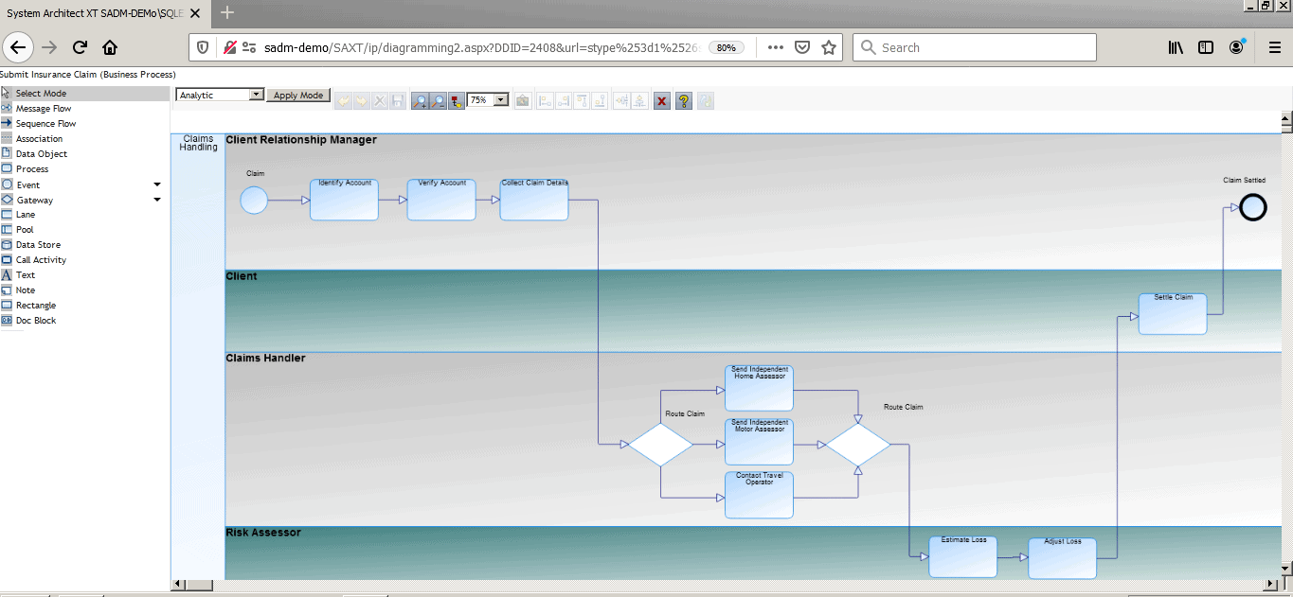Zoom in on the diagram
Image resolution: width=1293 pixels, height=597 pixels.
pyautogui.click(x=421, y=100)
